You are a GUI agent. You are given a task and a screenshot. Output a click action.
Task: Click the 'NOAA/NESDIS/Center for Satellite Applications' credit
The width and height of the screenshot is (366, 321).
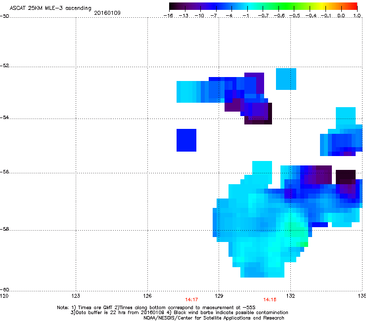(x=214, y=318)
